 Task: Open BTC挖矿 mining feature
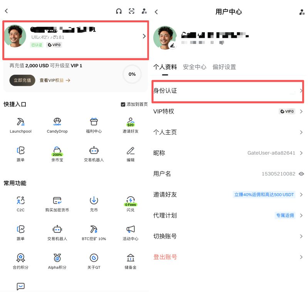pyautogui.click(x=93, y=232)
